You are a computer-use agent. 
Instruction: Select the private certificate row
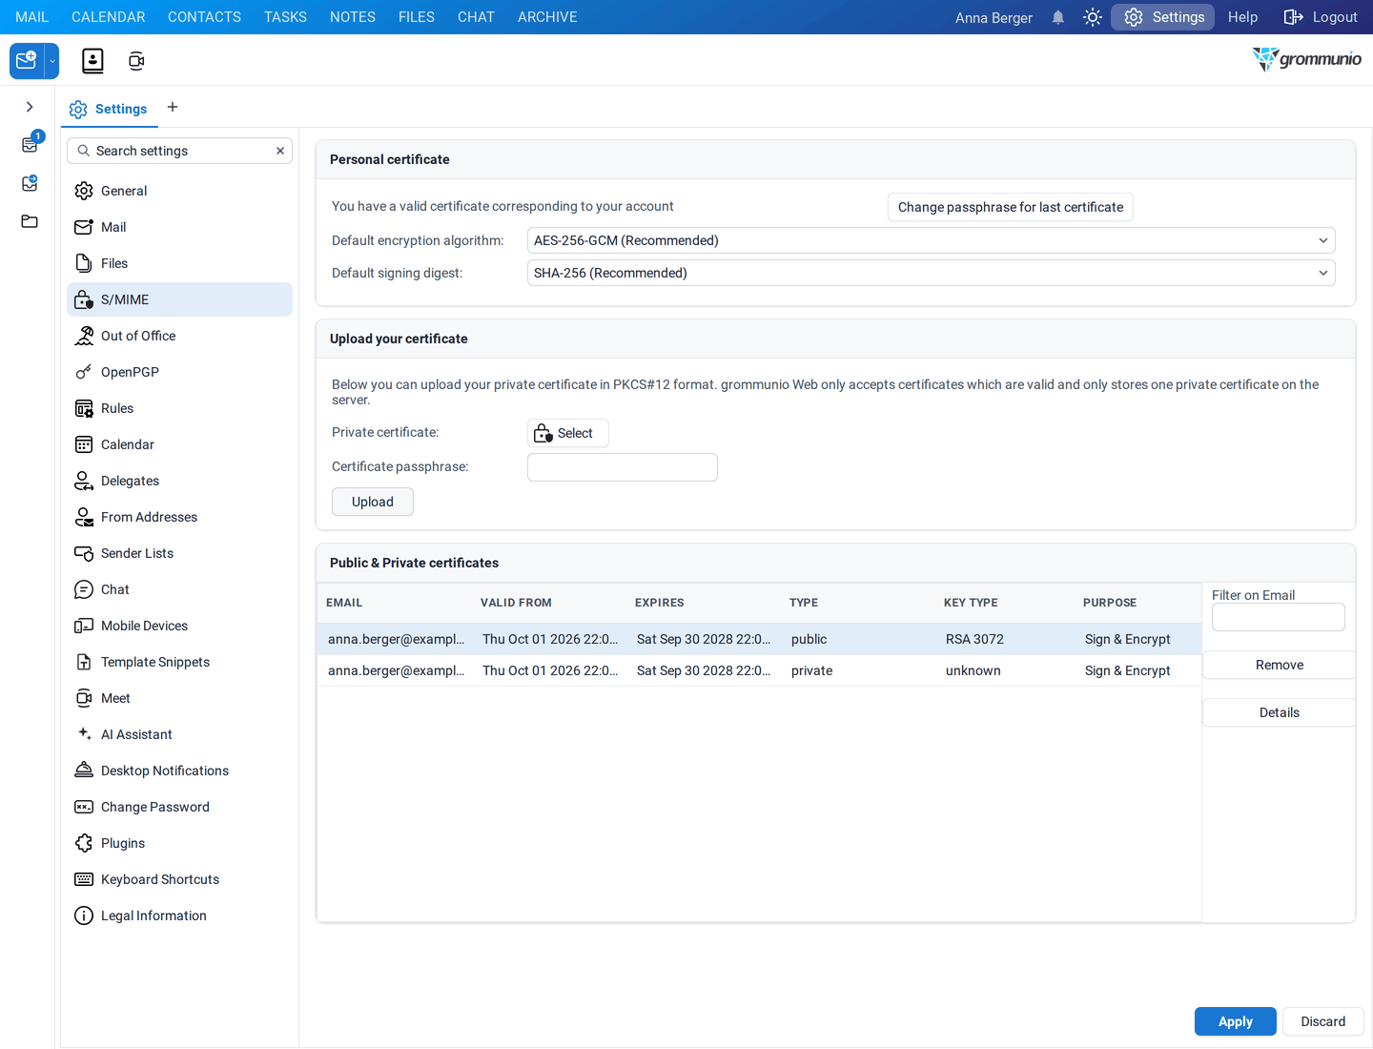(x=759, y=670)
